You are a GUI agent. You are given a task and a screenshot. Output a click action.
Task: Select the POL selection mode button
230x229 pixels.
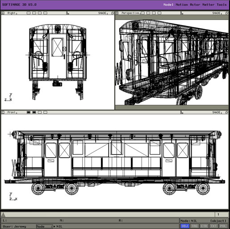coord(223,226)
